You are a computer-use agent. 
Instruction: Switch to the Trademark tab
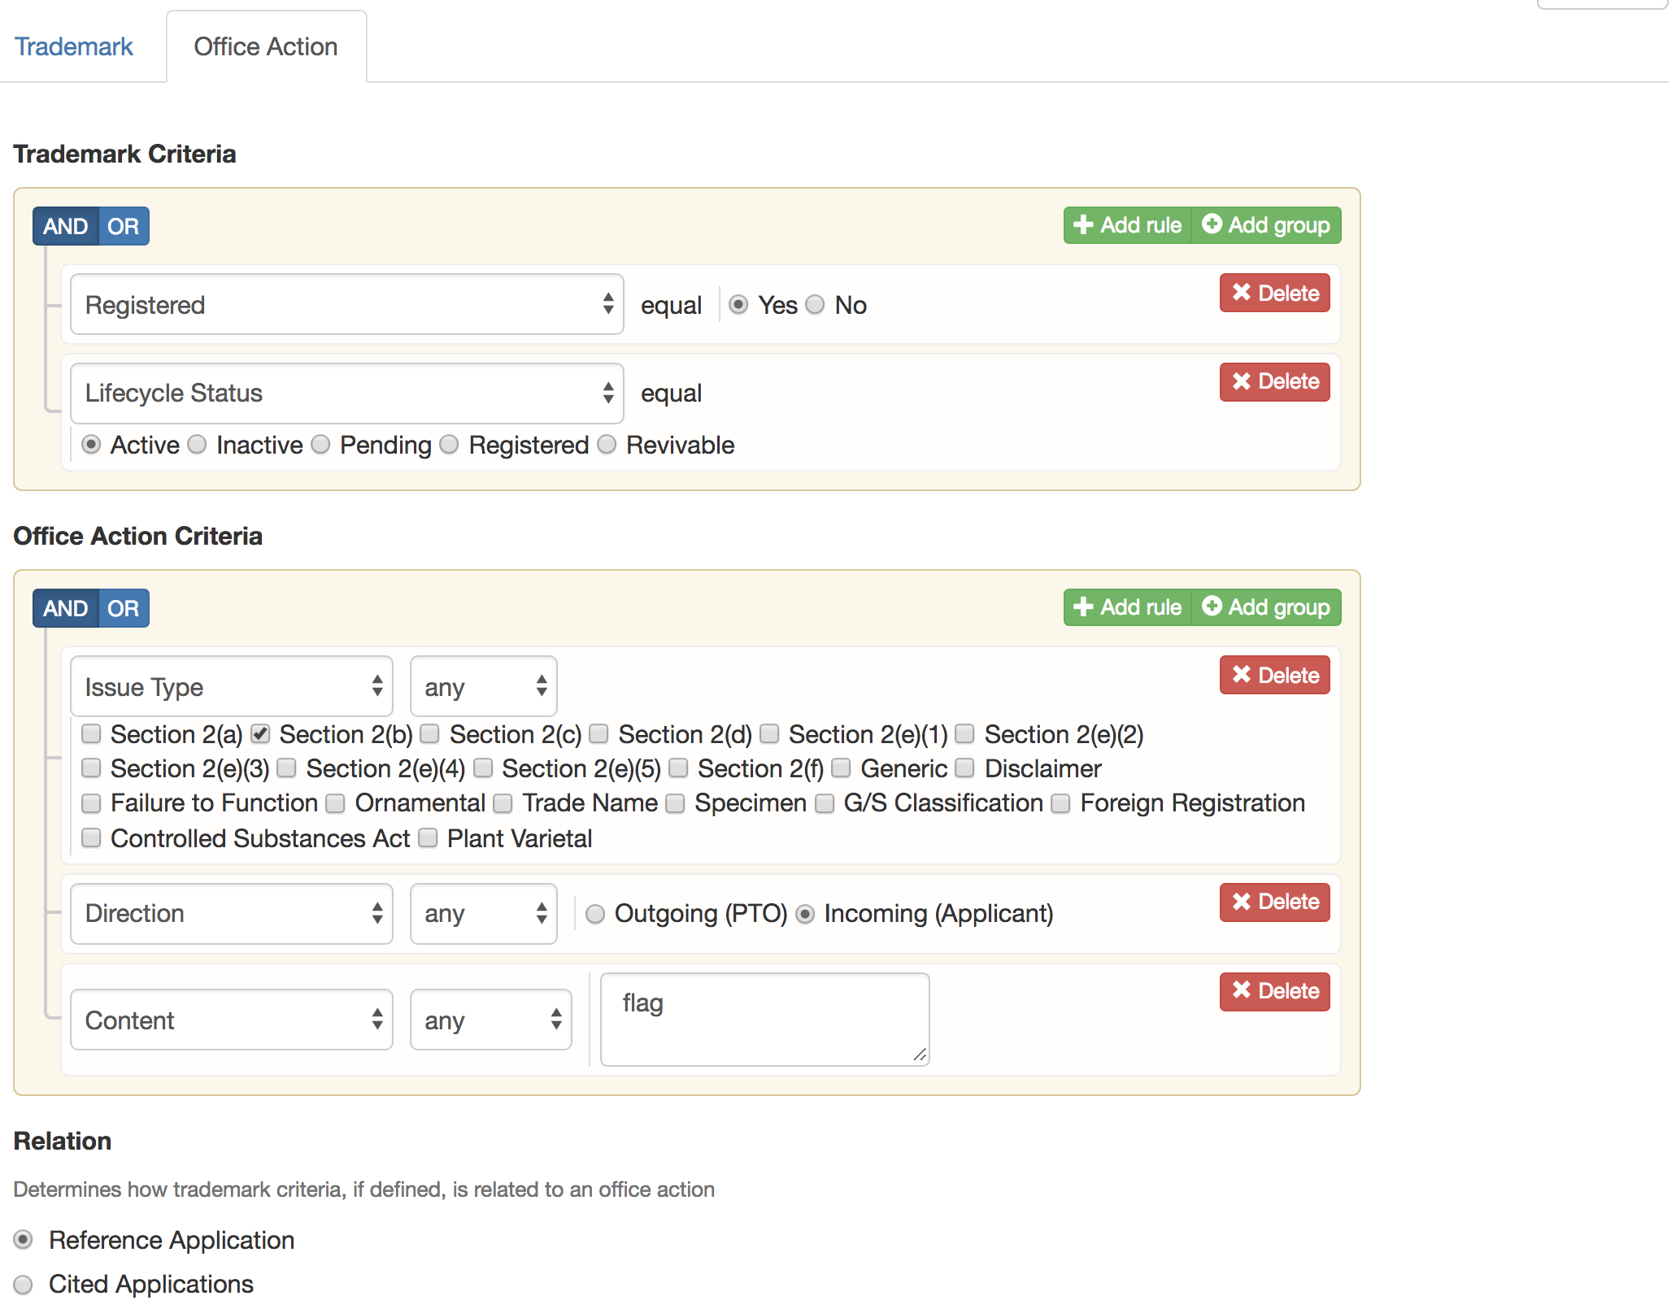pos(74,46)
